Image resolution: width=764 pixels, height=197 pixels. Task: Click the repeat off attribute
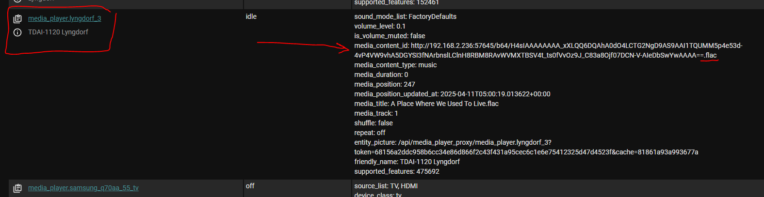point(370,133)
